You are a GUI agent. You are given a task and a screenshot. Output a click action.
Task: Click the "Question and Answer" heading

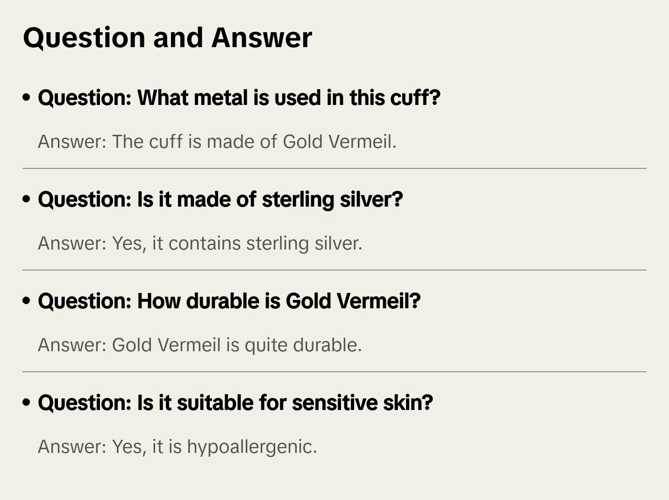point(167,38)
